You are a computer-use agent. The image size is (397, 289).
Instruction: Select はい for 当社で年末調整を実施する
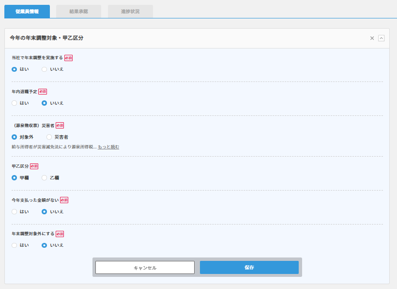tap(15, 69)
